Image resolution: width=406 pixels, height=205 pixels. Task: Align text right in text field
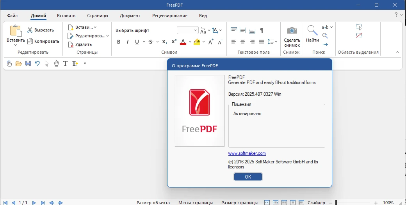[x=252, y=42]
